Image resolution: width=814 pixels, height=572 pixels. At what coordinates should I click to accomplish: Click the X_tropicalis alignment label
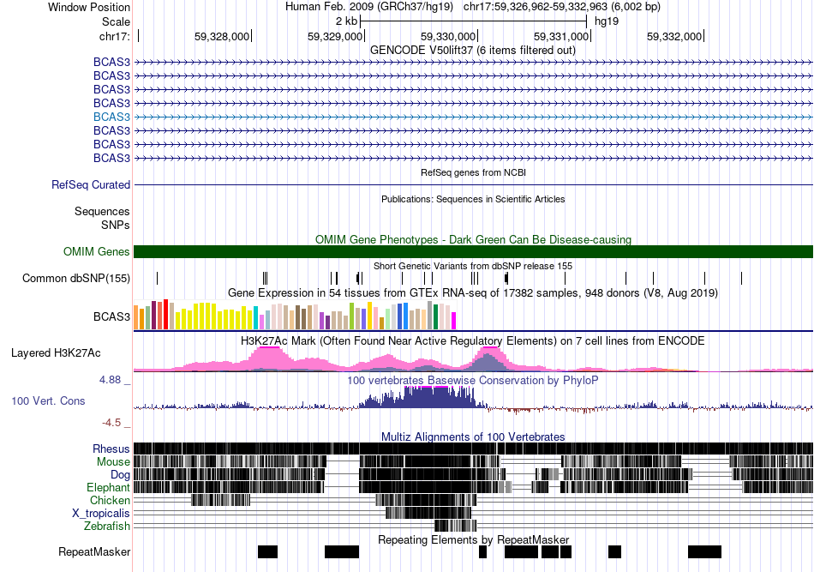101,514
